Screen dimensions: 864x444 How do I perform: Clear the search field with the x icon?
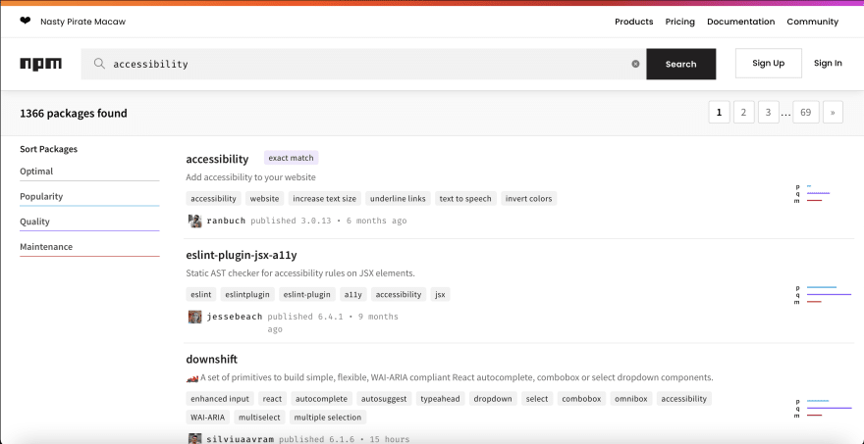tap(635, 64)
